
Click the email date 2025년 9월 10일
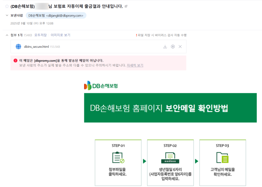click(32, 23)
